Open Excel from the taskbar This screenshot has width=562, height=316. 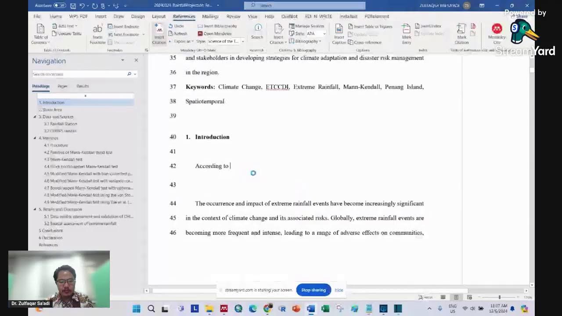(x=325, y=309)
